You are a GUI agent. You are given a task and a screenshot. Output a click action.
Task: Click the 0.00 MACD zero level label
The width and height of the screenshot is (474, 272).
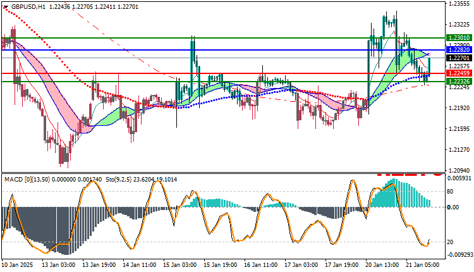(x=453, y=207)
